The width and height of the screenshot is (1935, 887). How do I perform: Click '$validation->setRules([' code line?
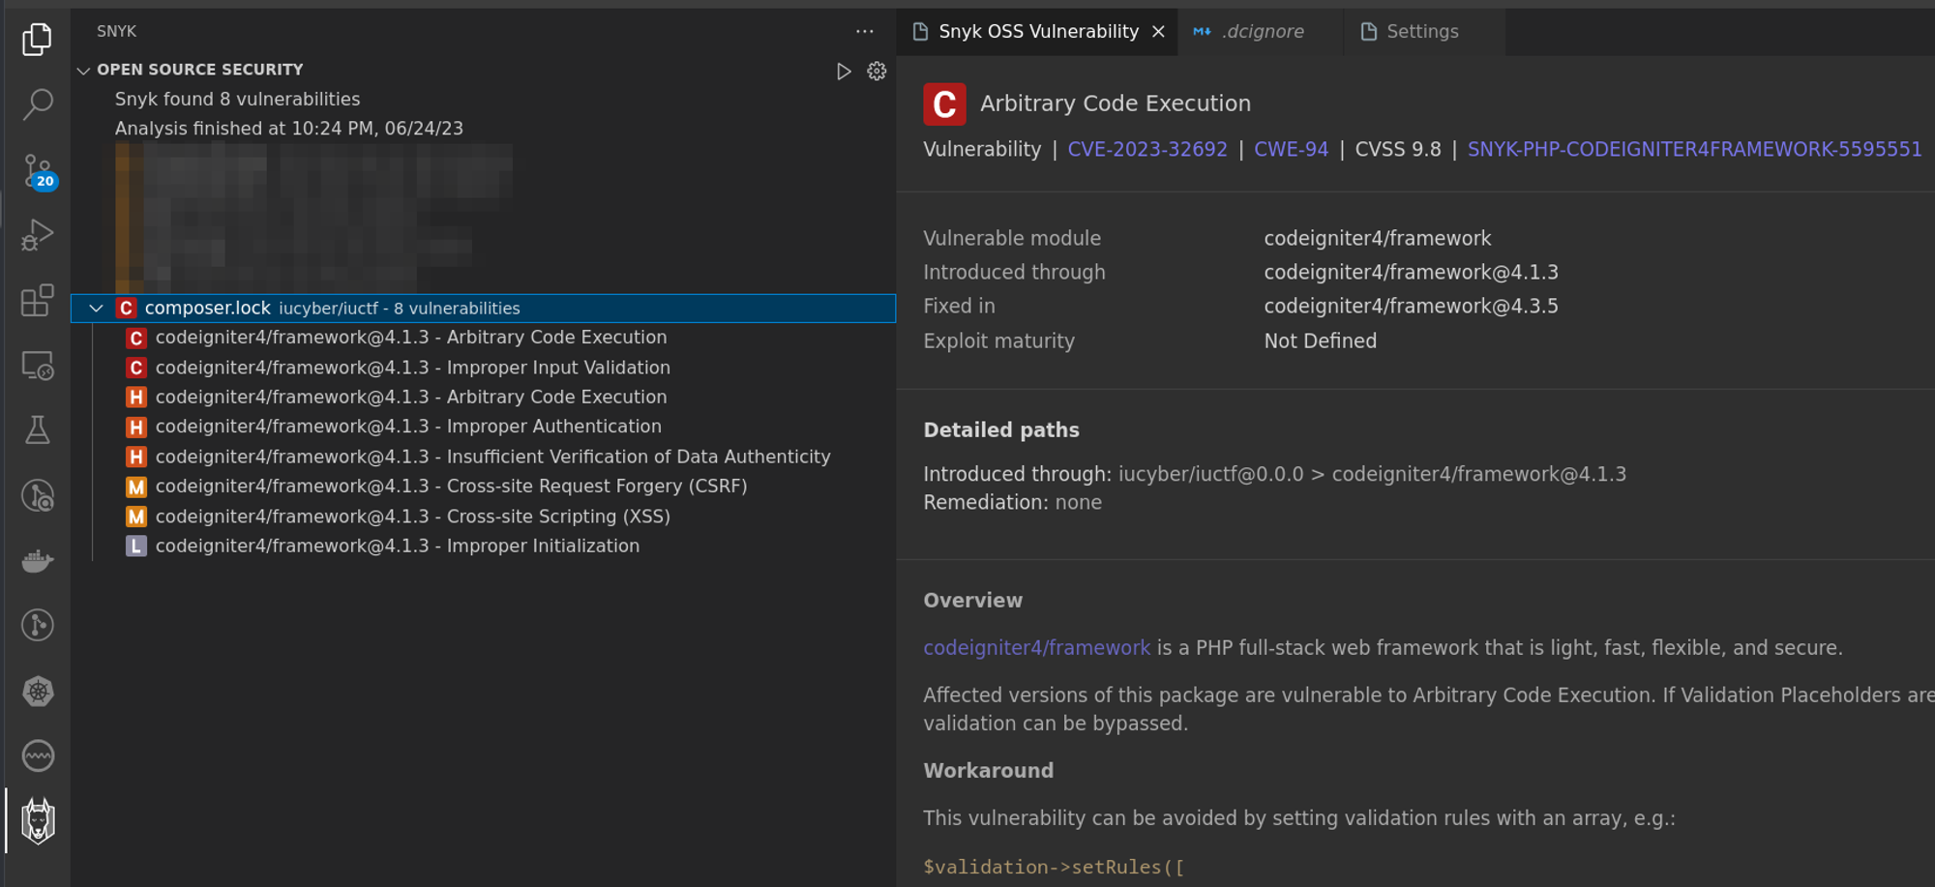pos(1054,868)
